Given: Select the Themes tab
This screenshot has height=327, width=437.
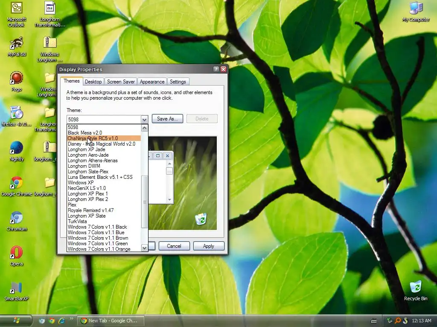Looking at the screenshot, I should tap(71, 81).
